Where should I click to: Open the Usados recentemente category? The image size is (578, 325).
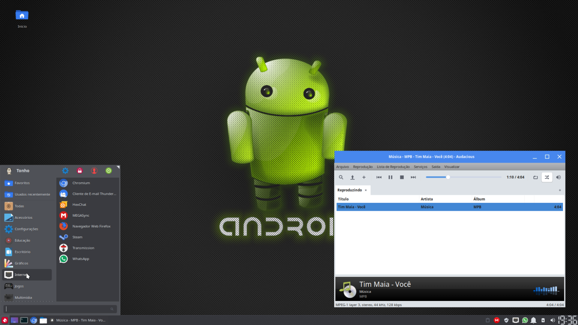click(27, 194)
